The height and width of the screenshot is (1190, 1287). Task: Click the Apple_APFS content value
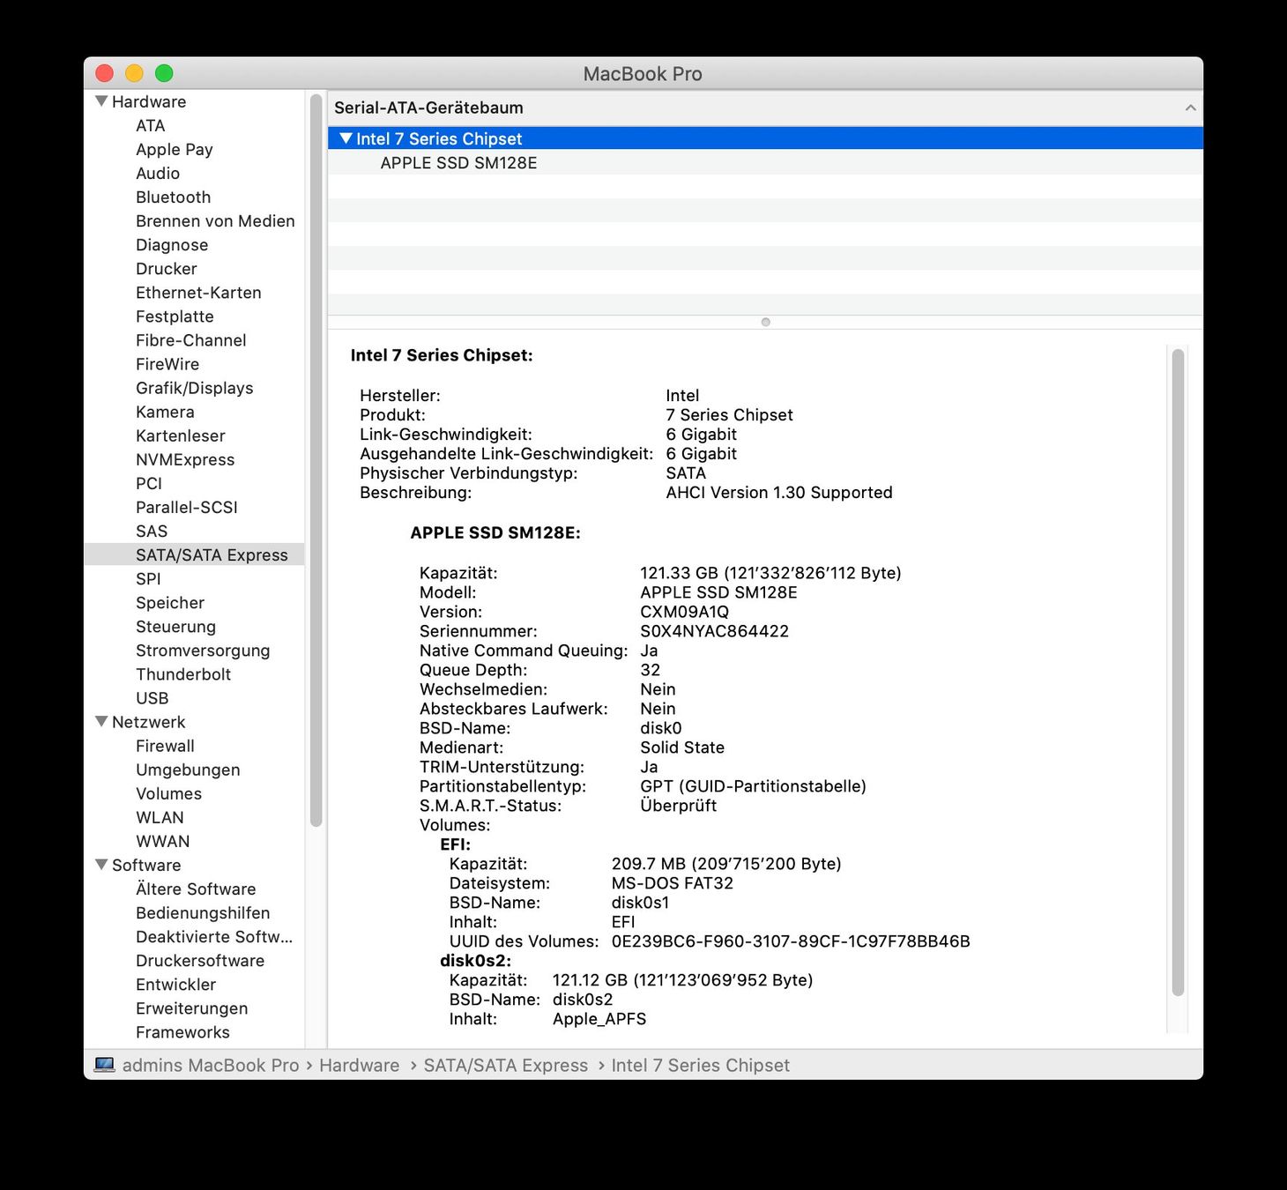tap(599, 1018)
